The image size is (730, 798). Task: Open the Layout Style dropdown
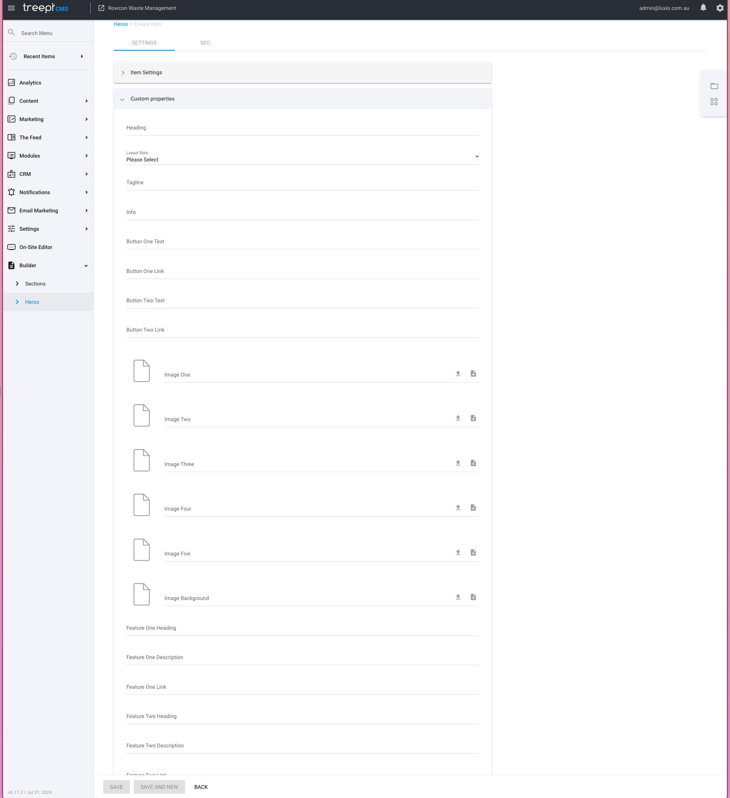click(302, 157)
